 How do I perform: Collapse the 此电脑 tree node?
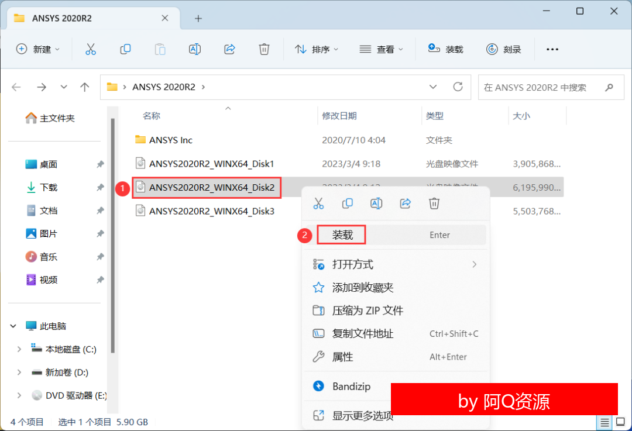click(13, 326)
